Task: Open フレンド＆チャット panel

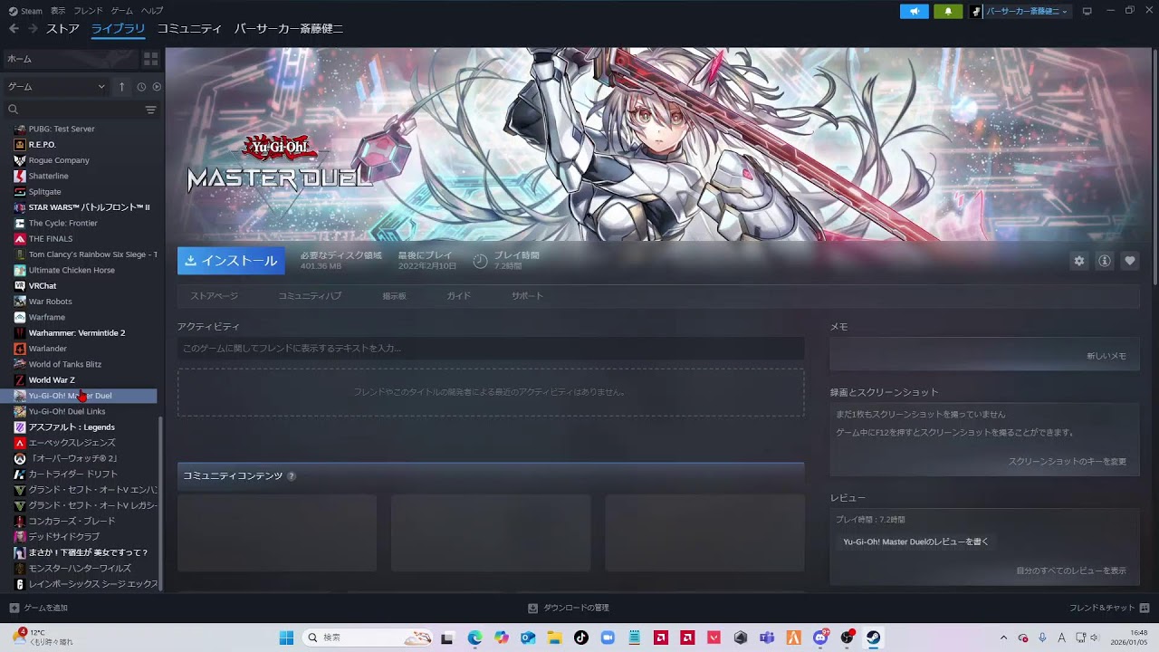Action: (1108, 608)
